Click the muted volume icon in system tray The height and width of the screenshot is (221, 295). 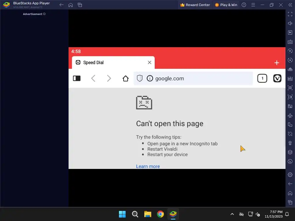(258, 214)
